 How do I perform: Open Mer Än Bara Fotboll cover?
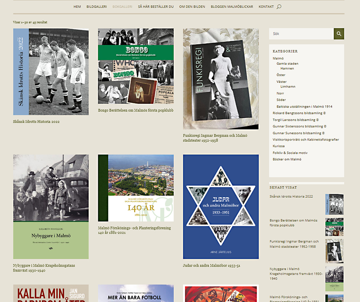coord(136,293)
